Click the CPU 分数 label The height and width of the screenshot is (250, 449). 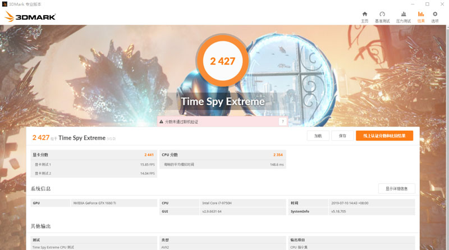click(170, 155)
